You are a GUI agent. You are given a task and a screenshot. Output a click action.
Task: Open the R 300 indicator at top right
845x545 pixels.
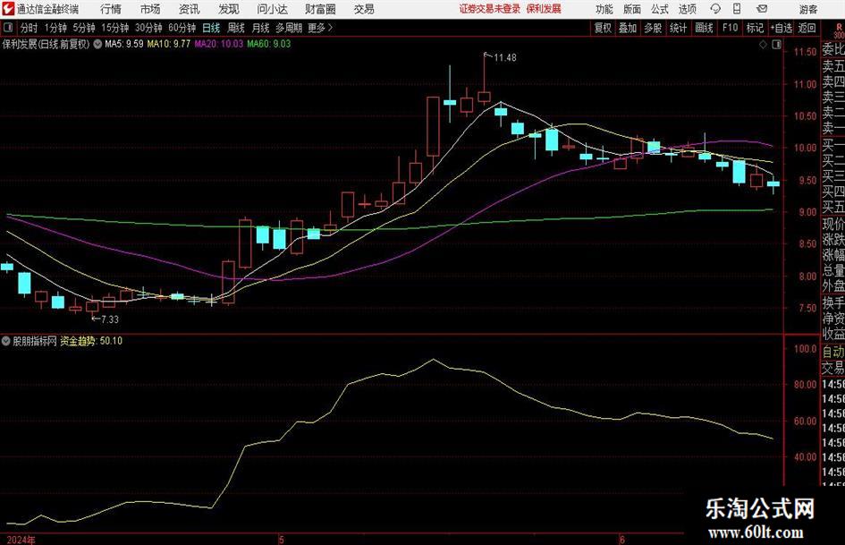839,30
